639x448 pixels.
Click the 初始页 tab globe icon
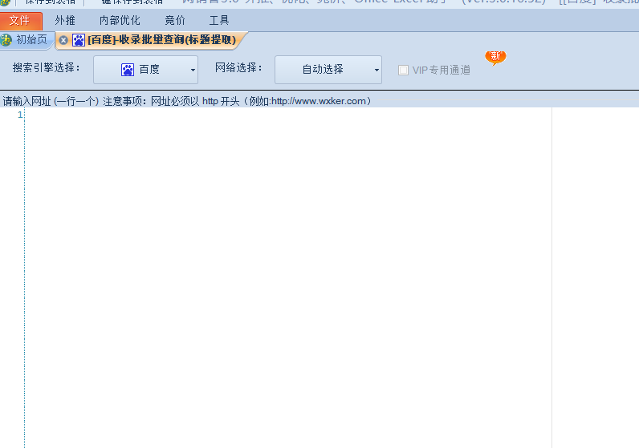pyautogui.click(x=6, y=40)
